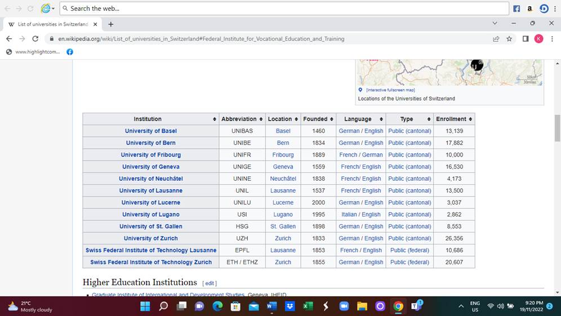Open Google Chrome taskbar icon
Screen dimensions: 561x316
coord(398,306)
